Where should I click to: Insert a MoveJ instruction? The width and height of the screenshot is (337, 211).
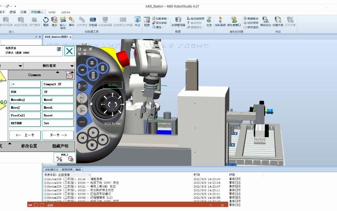point(25,108)
